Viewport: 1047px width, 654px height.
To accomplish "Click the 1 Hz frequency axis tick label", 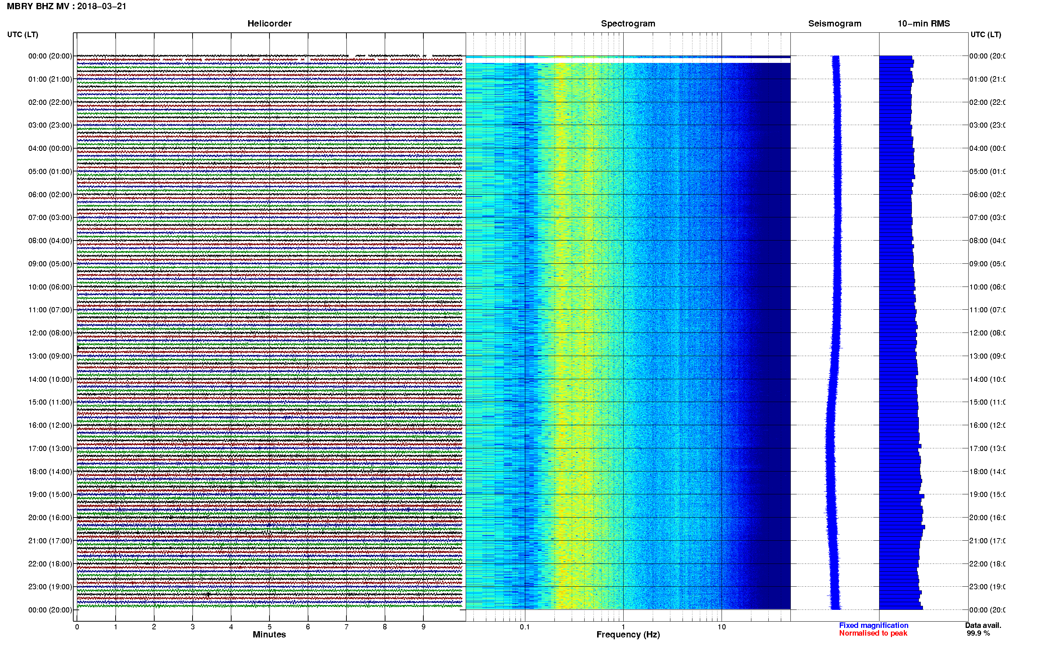I will tap(623, 626).
